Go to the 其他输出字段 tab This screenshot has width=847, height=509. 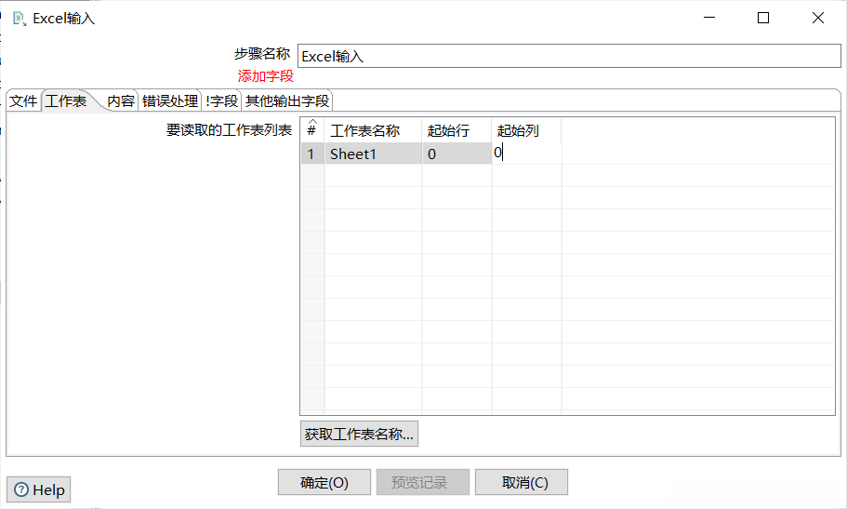(287, 101)
